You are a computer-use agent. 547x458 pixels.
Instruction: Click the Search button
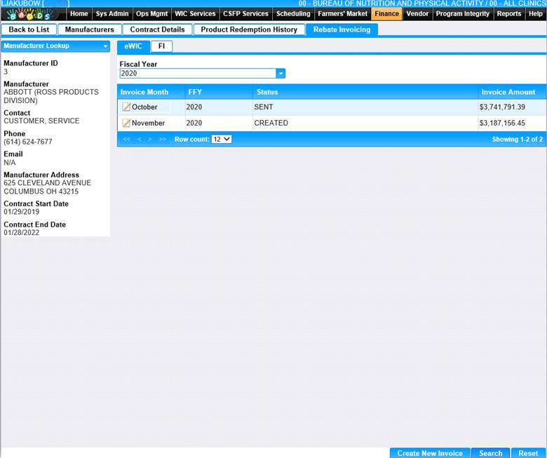click(x=490, y=453)
